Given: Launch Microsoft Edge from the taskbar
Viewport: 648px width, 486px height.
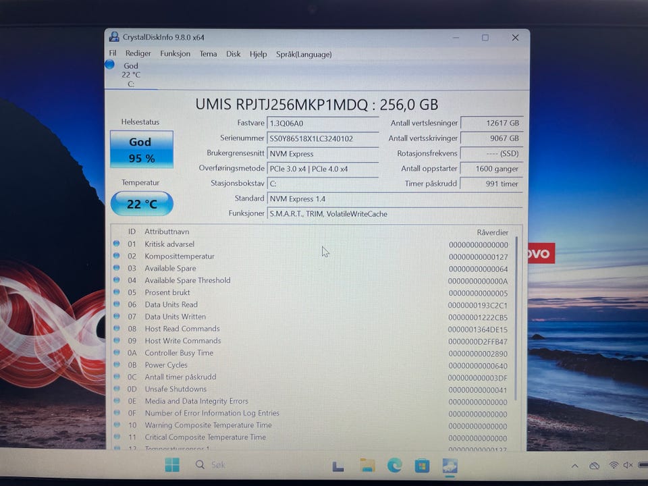Looking at the screenshot, I should pos(394,466).
